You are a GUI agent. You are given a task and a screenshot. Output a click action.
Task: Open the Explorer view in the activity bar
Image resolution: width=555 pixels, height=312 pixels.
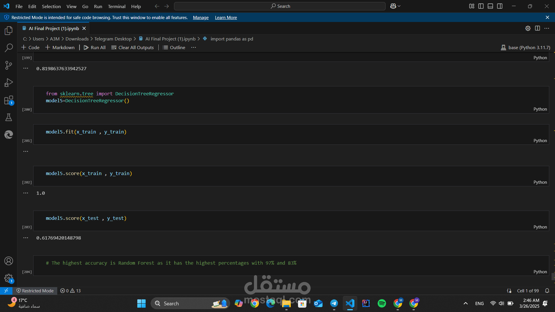point(9,31)
